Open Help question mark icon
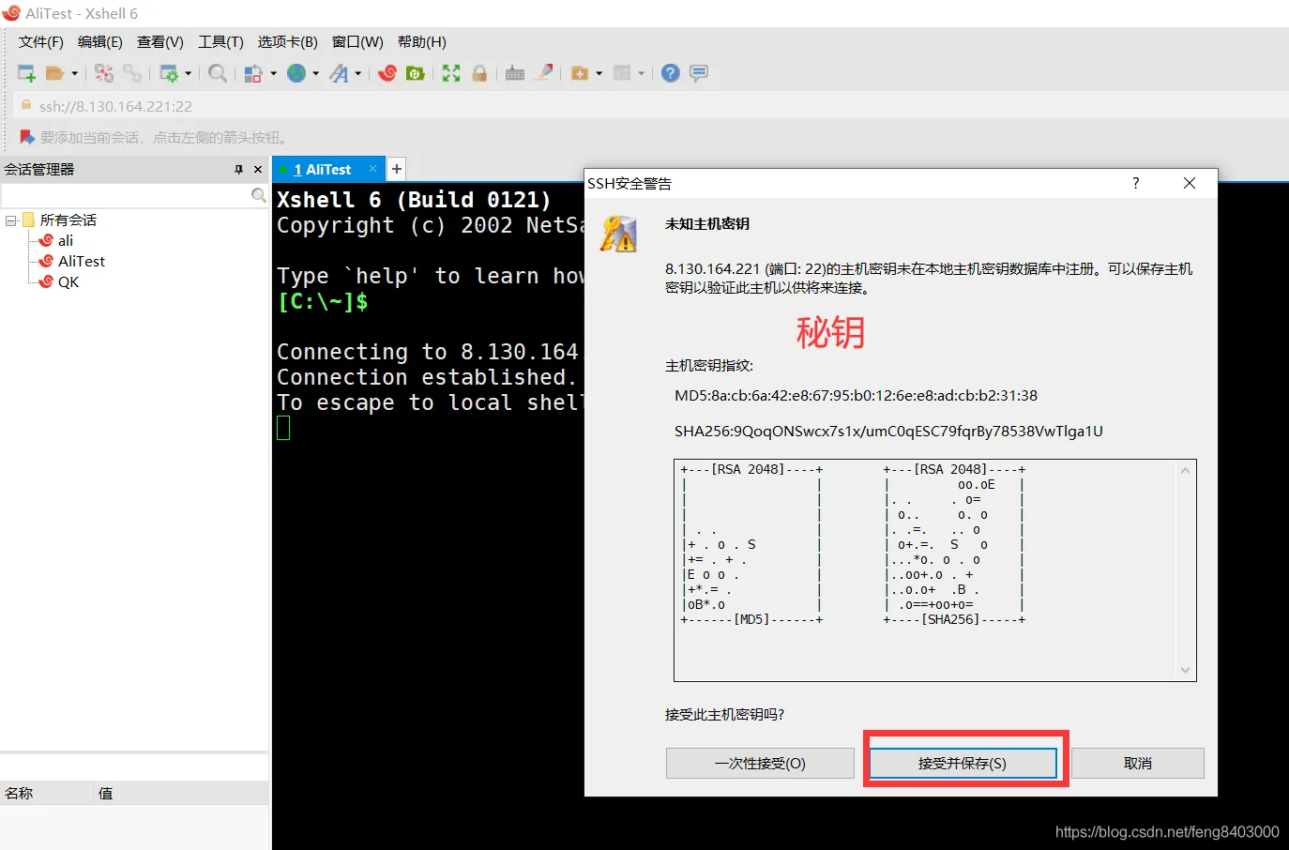Image resolution: width=1289 pixels, height=850 pixels. pyautogui.click(x=670, y=73)
